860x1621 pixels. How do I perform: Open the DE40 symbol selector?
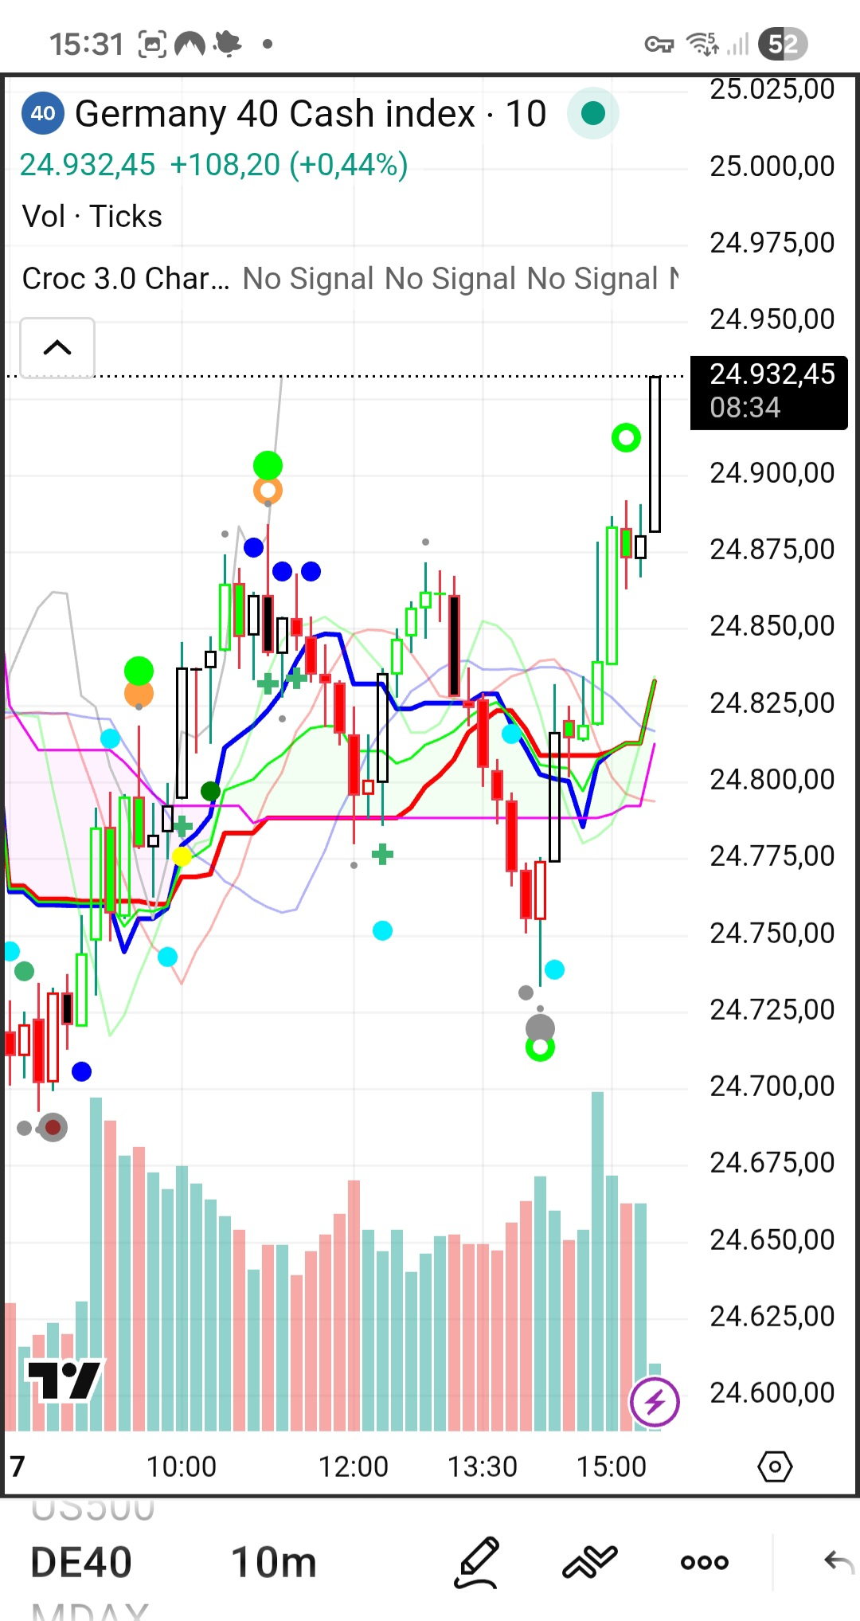coord(81,1562)
